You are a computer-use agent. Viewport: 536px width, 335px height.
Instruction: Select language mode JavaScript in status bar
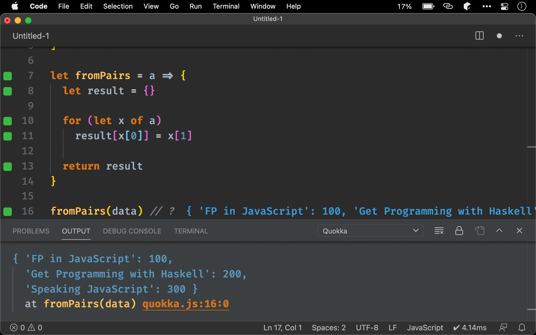425,328
